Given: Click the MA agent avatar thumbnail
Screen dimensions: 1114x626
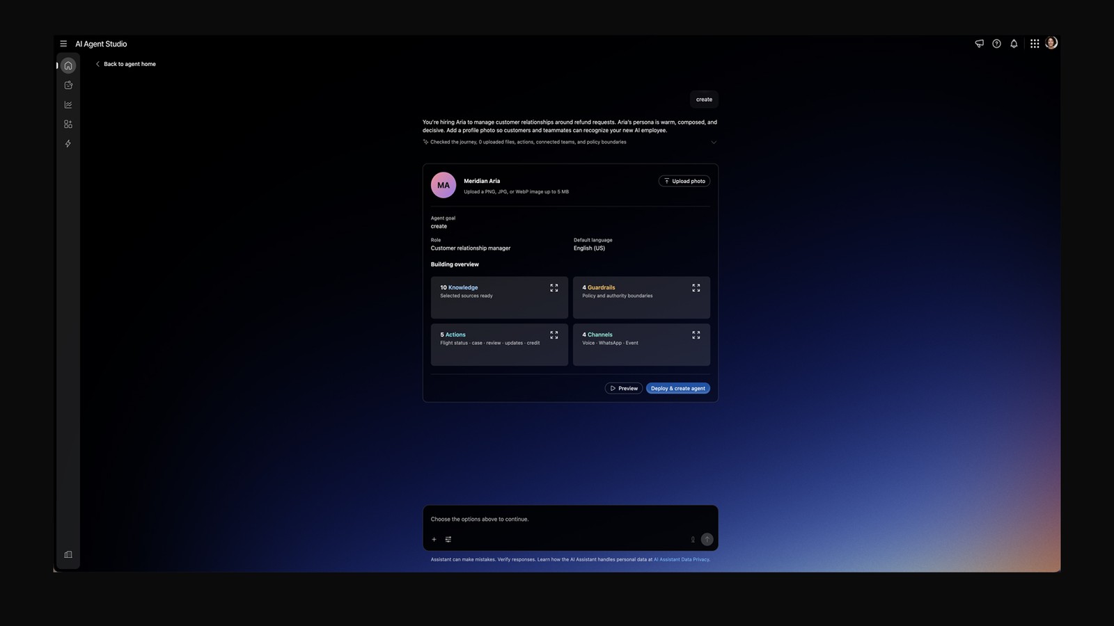Looking at the screenshot, I should coord(444,185).
